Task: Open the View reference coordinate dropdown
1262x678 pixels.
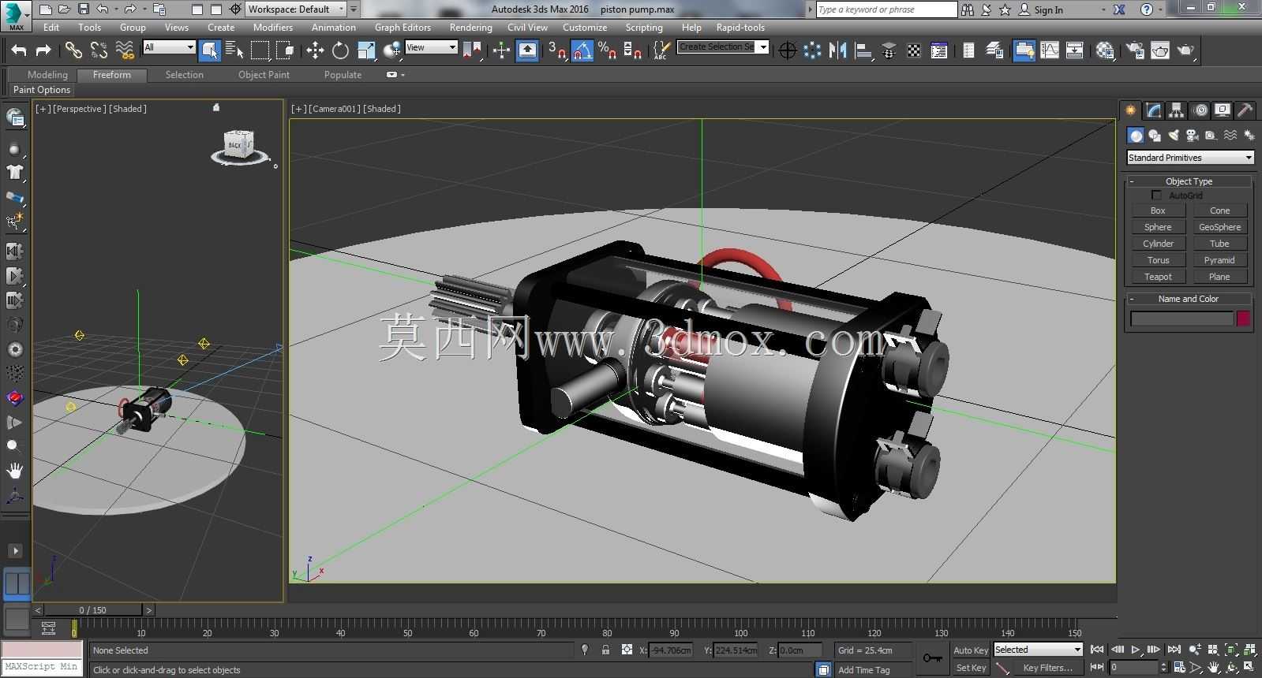Action: click(x=431, y=47)
